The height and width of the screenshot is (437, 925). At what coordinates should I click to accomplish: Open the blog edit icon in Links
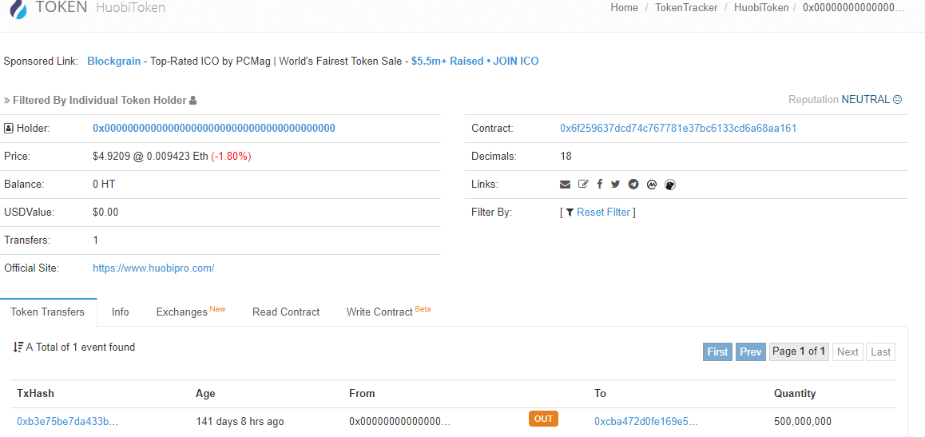click(x=583, y=184)
